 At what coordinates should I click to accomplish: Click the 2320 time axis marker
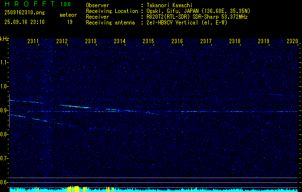[292, 41]
